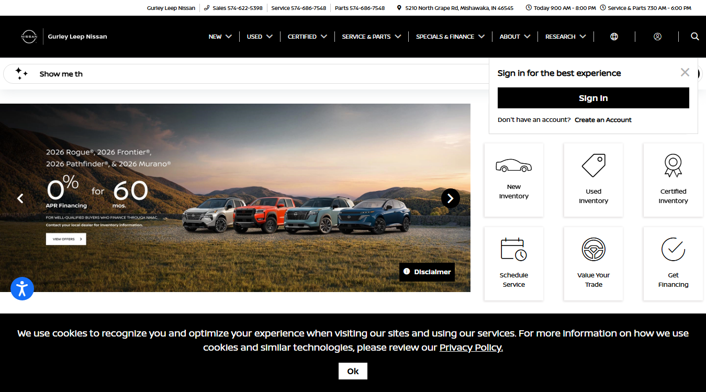
Task: Accept cookies with the Ok button
Action: coord(353,371)
